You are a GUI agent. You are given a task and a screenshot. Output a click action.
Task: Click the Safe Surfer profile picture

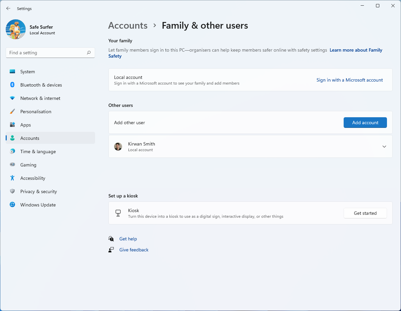coord(16,29)
